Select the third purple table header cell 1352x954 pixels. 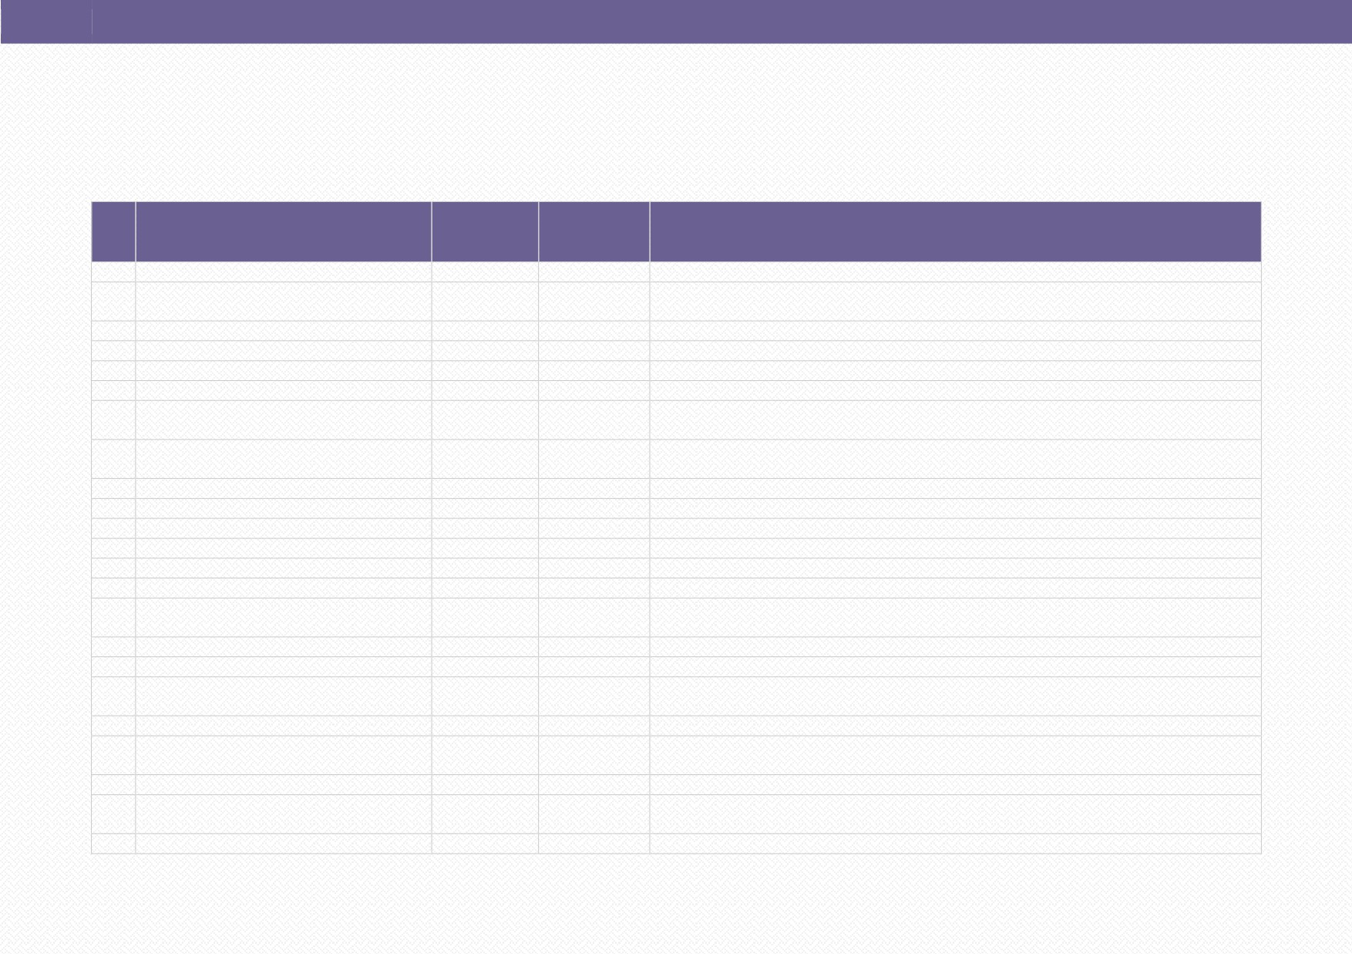point(485,231)
